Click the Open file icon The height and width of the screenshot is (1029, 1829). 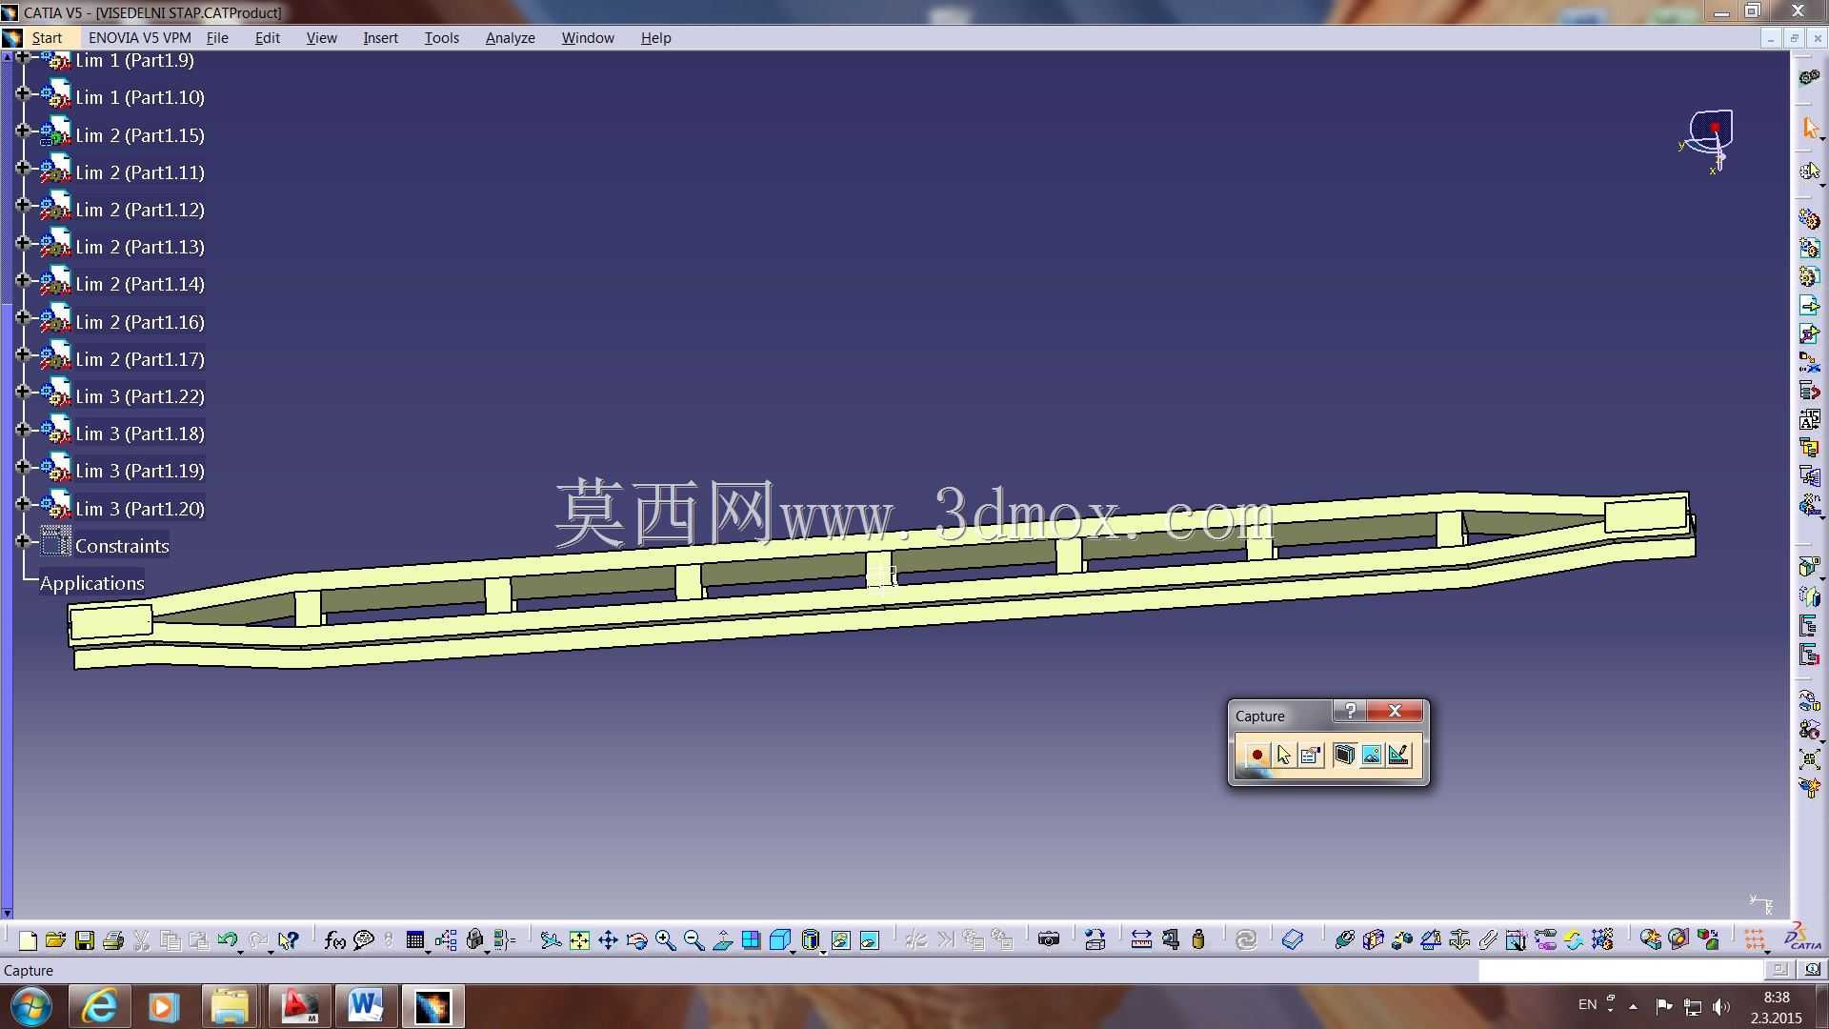[55, 941]
